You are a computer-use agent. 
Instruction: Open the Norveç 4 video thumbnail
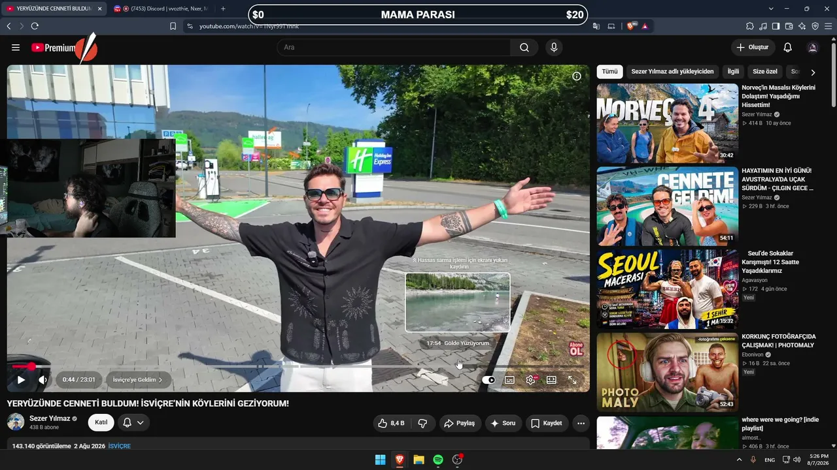pos(668,123)
